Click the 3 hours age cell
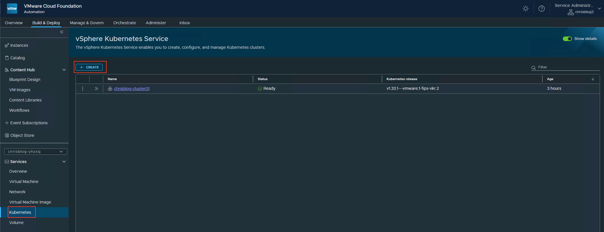604x232 pixels. pos(554,88)
